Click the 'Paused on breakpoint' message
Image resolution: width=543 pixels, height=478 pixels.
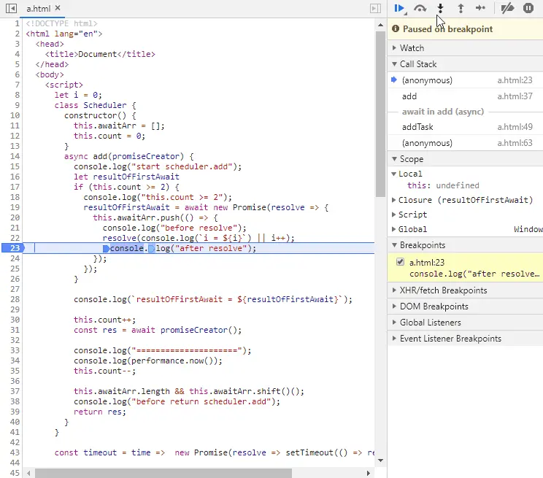click(447, 29)
